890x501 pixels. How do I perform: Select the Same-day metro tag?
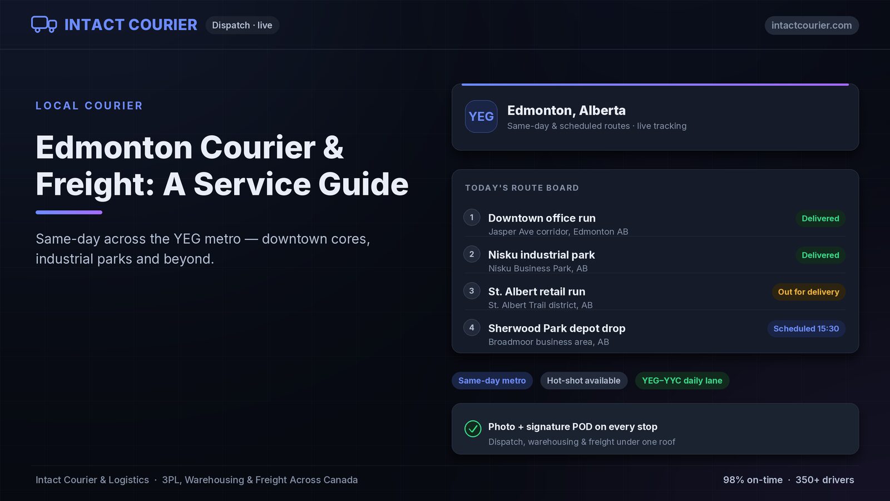click(492, 381)
